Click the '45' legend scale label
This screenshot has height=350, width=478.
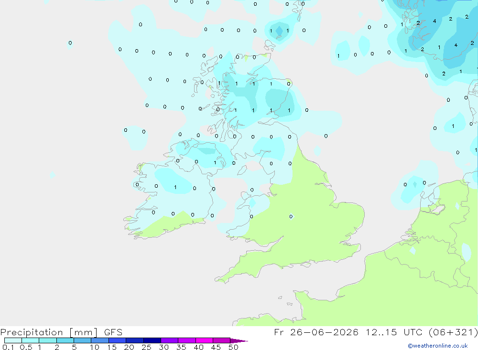(216, 347)
